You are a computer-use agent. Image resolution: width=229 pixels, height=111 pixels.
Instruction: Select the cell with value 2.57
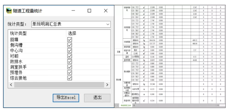pyautogui.click(x=195, y=50)
